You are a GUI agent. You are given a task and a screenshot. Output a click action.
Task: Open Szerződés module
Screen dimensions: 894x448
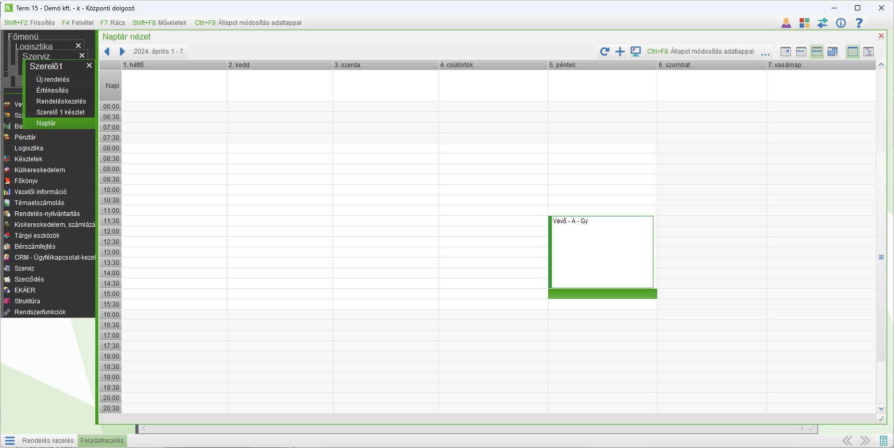click(29, 279)
